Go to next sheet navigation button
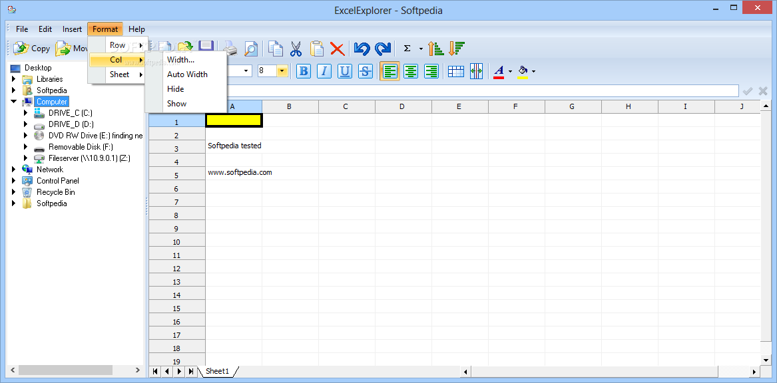This screenshot has height=383, width=777. tap(179, 371)
